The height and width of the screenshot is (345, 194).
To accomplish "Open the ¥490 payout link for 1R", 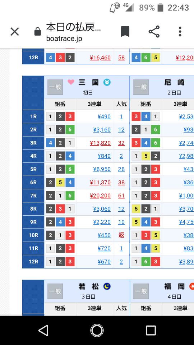I will pos(104,116).
